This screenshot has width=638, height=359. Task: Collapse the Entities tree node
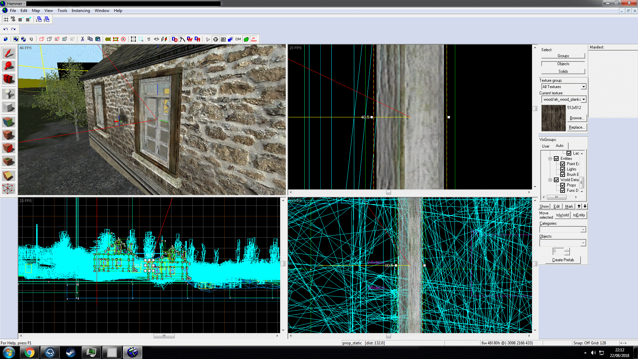coord(550,159)
